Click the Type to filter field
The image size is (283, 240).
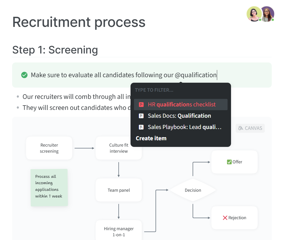tap(181, 90)
